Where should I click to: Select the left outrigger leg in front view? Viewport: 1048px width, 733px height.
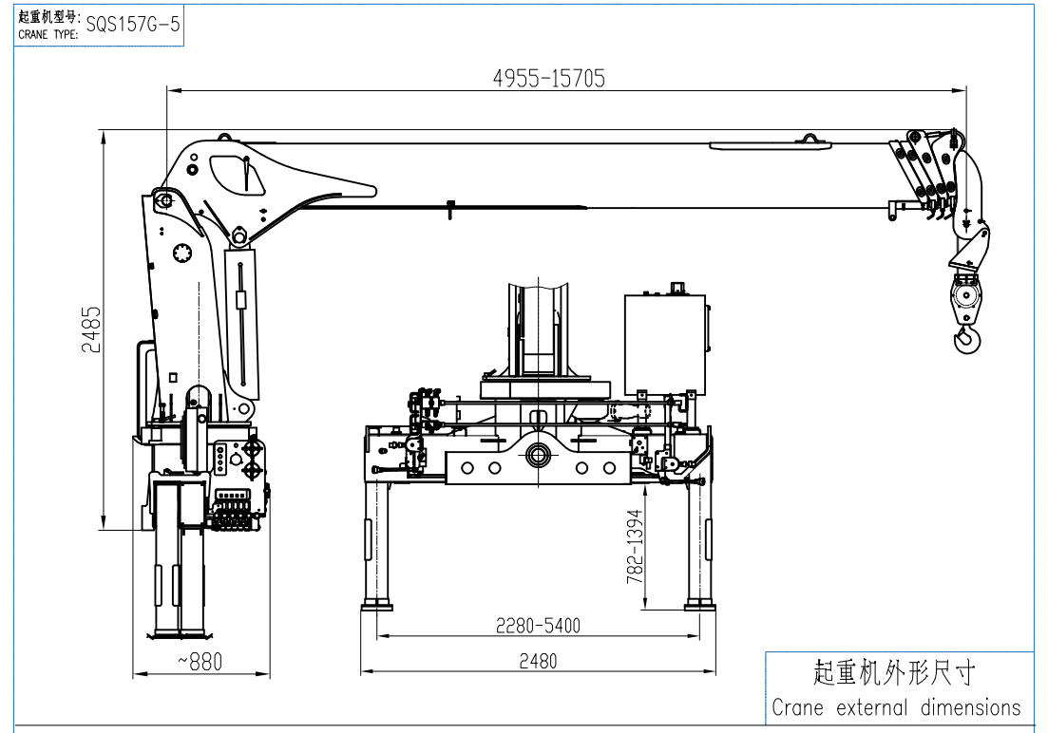(379, 541)
